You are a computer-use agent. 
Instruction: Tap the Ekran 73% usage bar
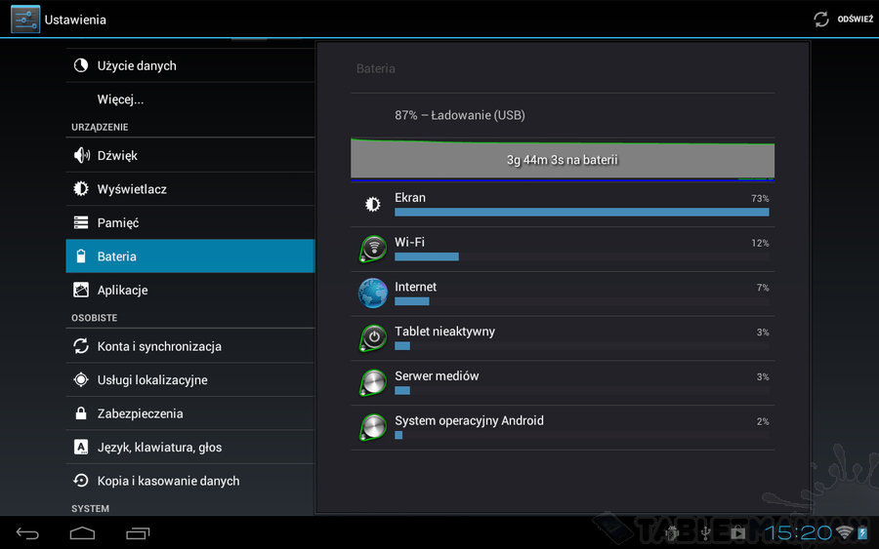click(x=581, y=212)
